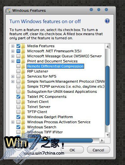Screen dimensions: 125x165
Task: Click the vertical scrollbar up arrow
Action: [108, 46]
